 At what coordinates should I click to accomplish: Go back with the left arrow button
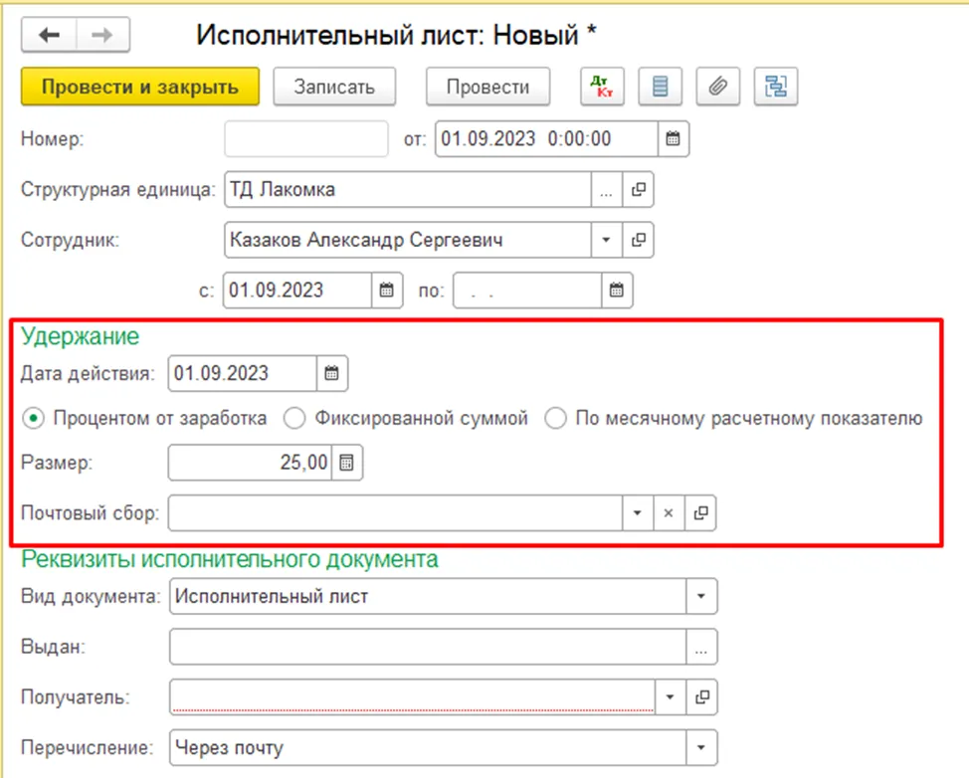[x=49, y=35]
